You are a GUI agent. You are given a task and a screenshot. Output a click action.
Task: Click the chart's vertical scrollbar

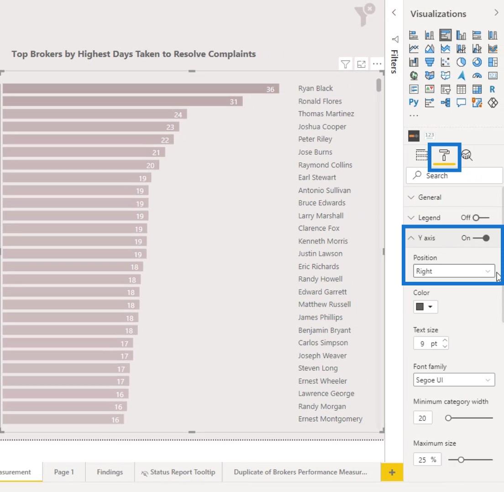[379, 85]
